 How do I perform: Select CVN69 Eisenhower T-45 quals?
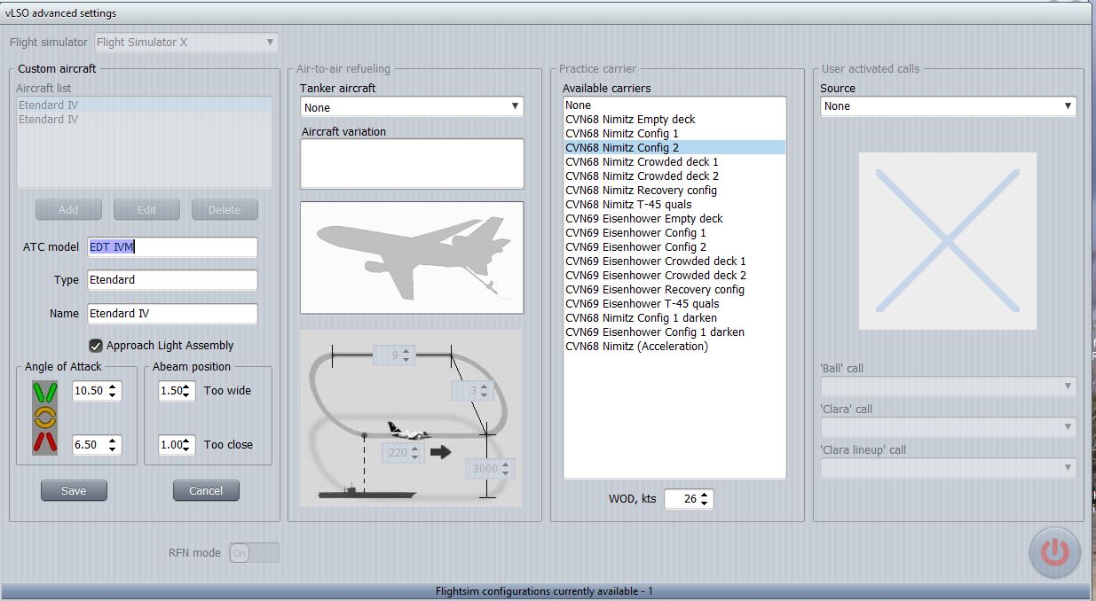(x=674, y=303)
